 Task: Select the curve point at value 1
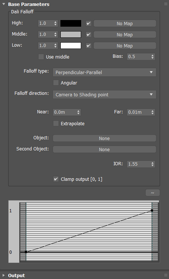click(x=152, y=210)
